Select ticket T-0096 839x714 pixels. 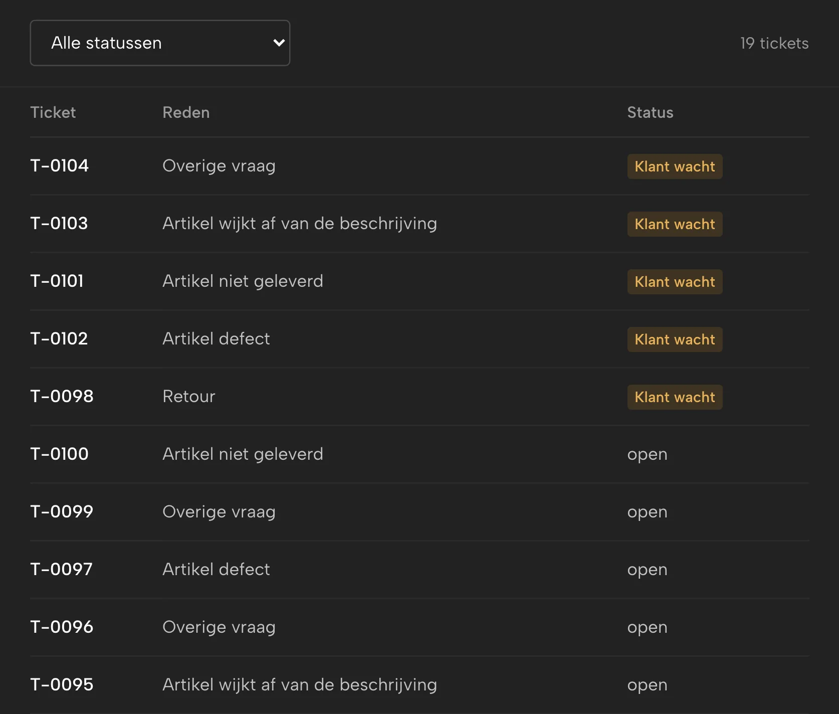pyautogui.click(x=62, y=627)
